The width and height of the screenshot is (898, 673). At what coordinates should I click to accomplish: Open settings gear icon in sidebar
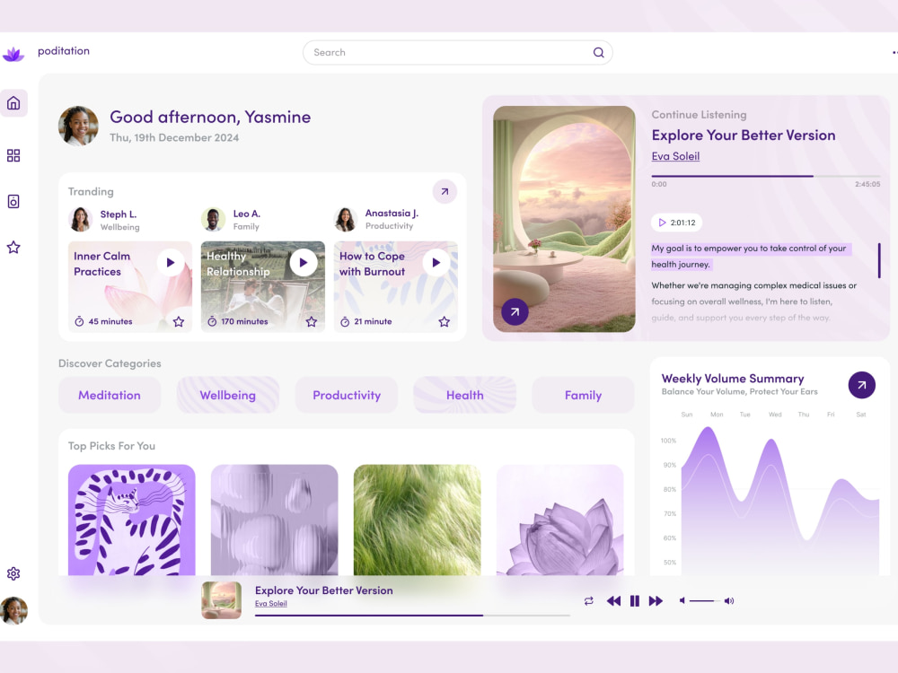[13, 573]
